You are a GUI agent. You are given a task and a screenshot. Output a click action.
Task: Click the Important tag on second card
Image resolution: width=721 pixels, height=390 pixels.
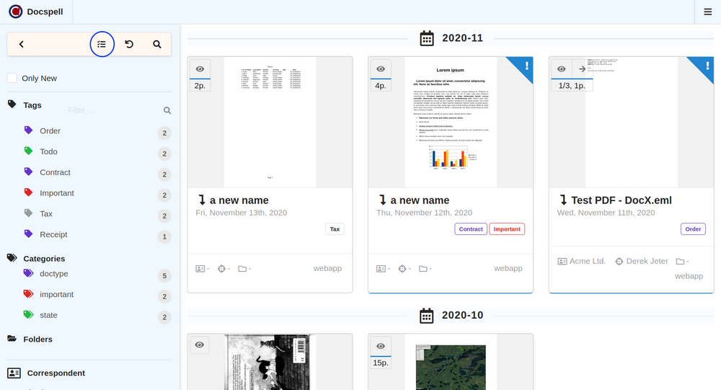tap(506, 229)
